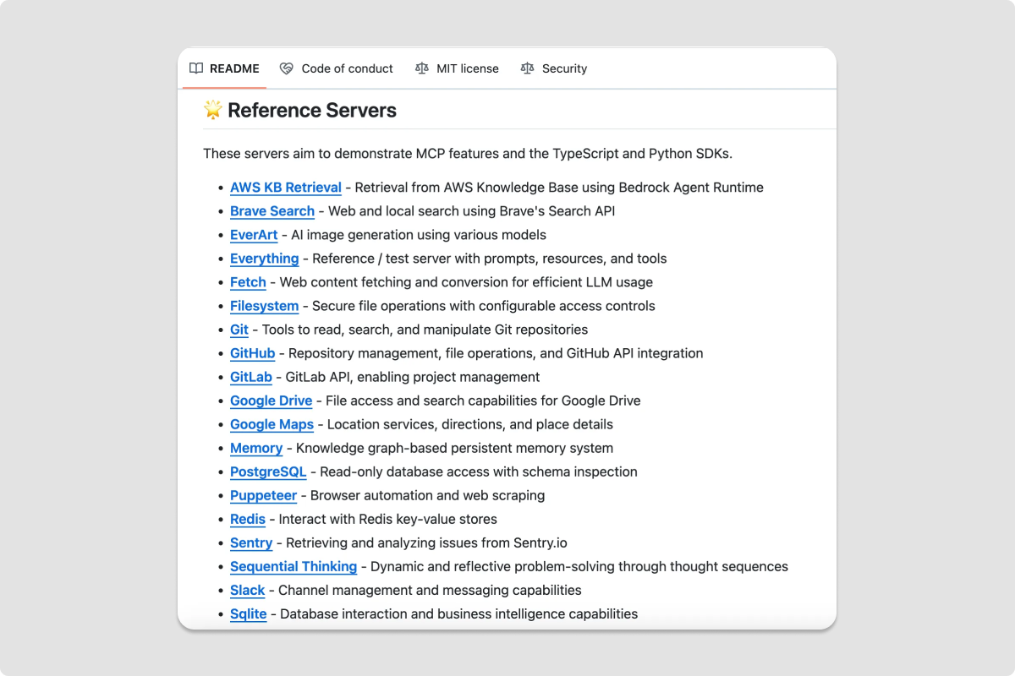Open the Sqlite link
Screen dimensions: 1015x676
coord(249,613)
